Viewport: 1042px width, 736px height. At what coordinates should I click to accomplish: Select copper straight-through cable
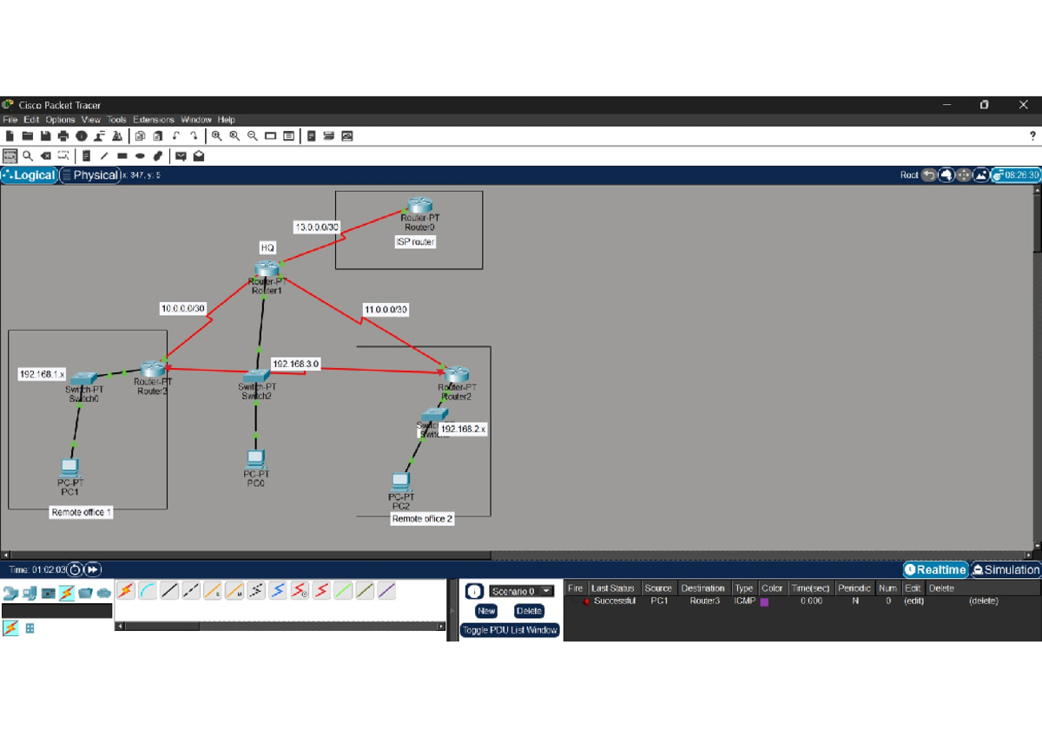(x=169, y=591)
